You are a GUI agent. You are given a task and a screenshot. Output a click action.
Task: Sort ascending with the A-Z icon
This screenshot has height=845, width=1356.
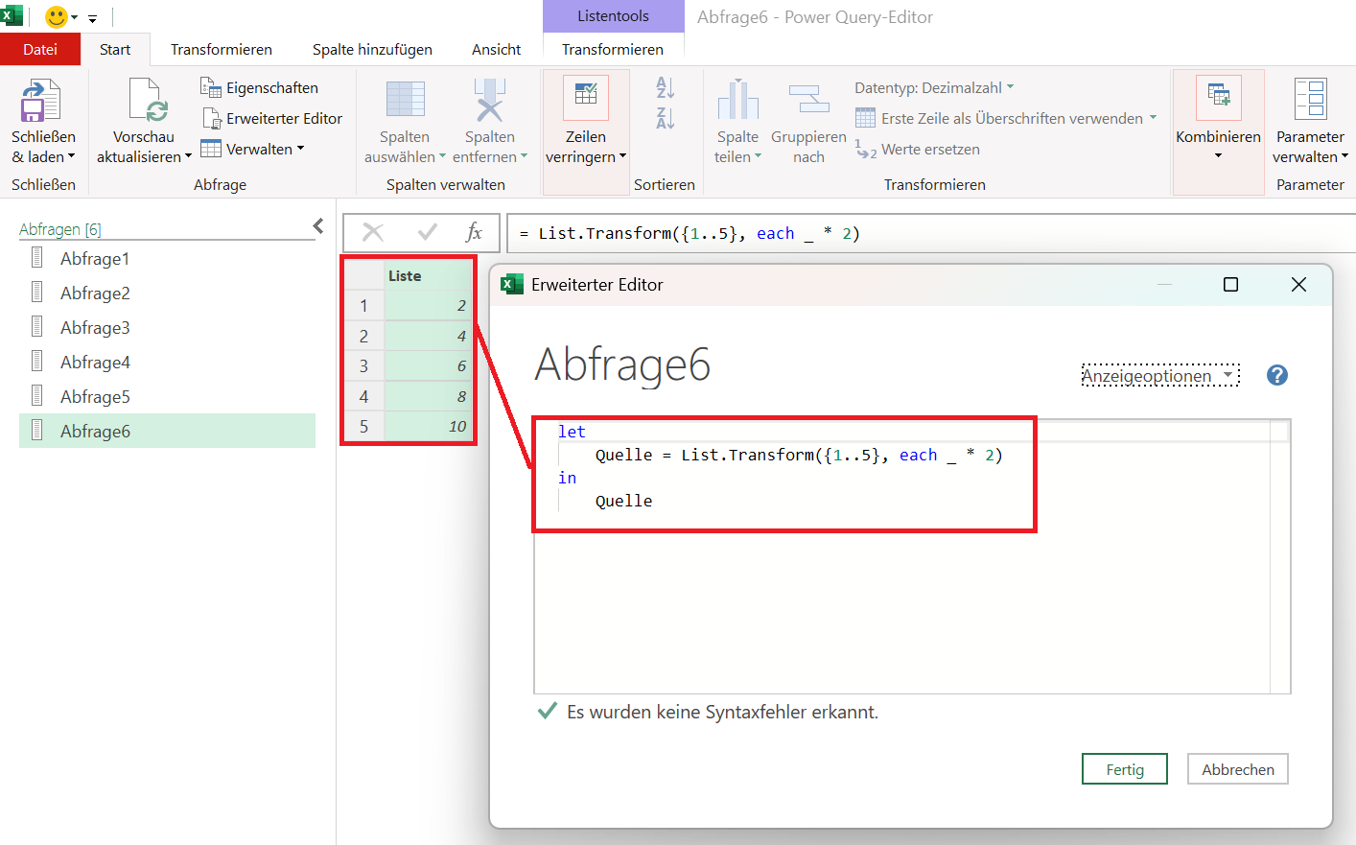coord(666,87)
